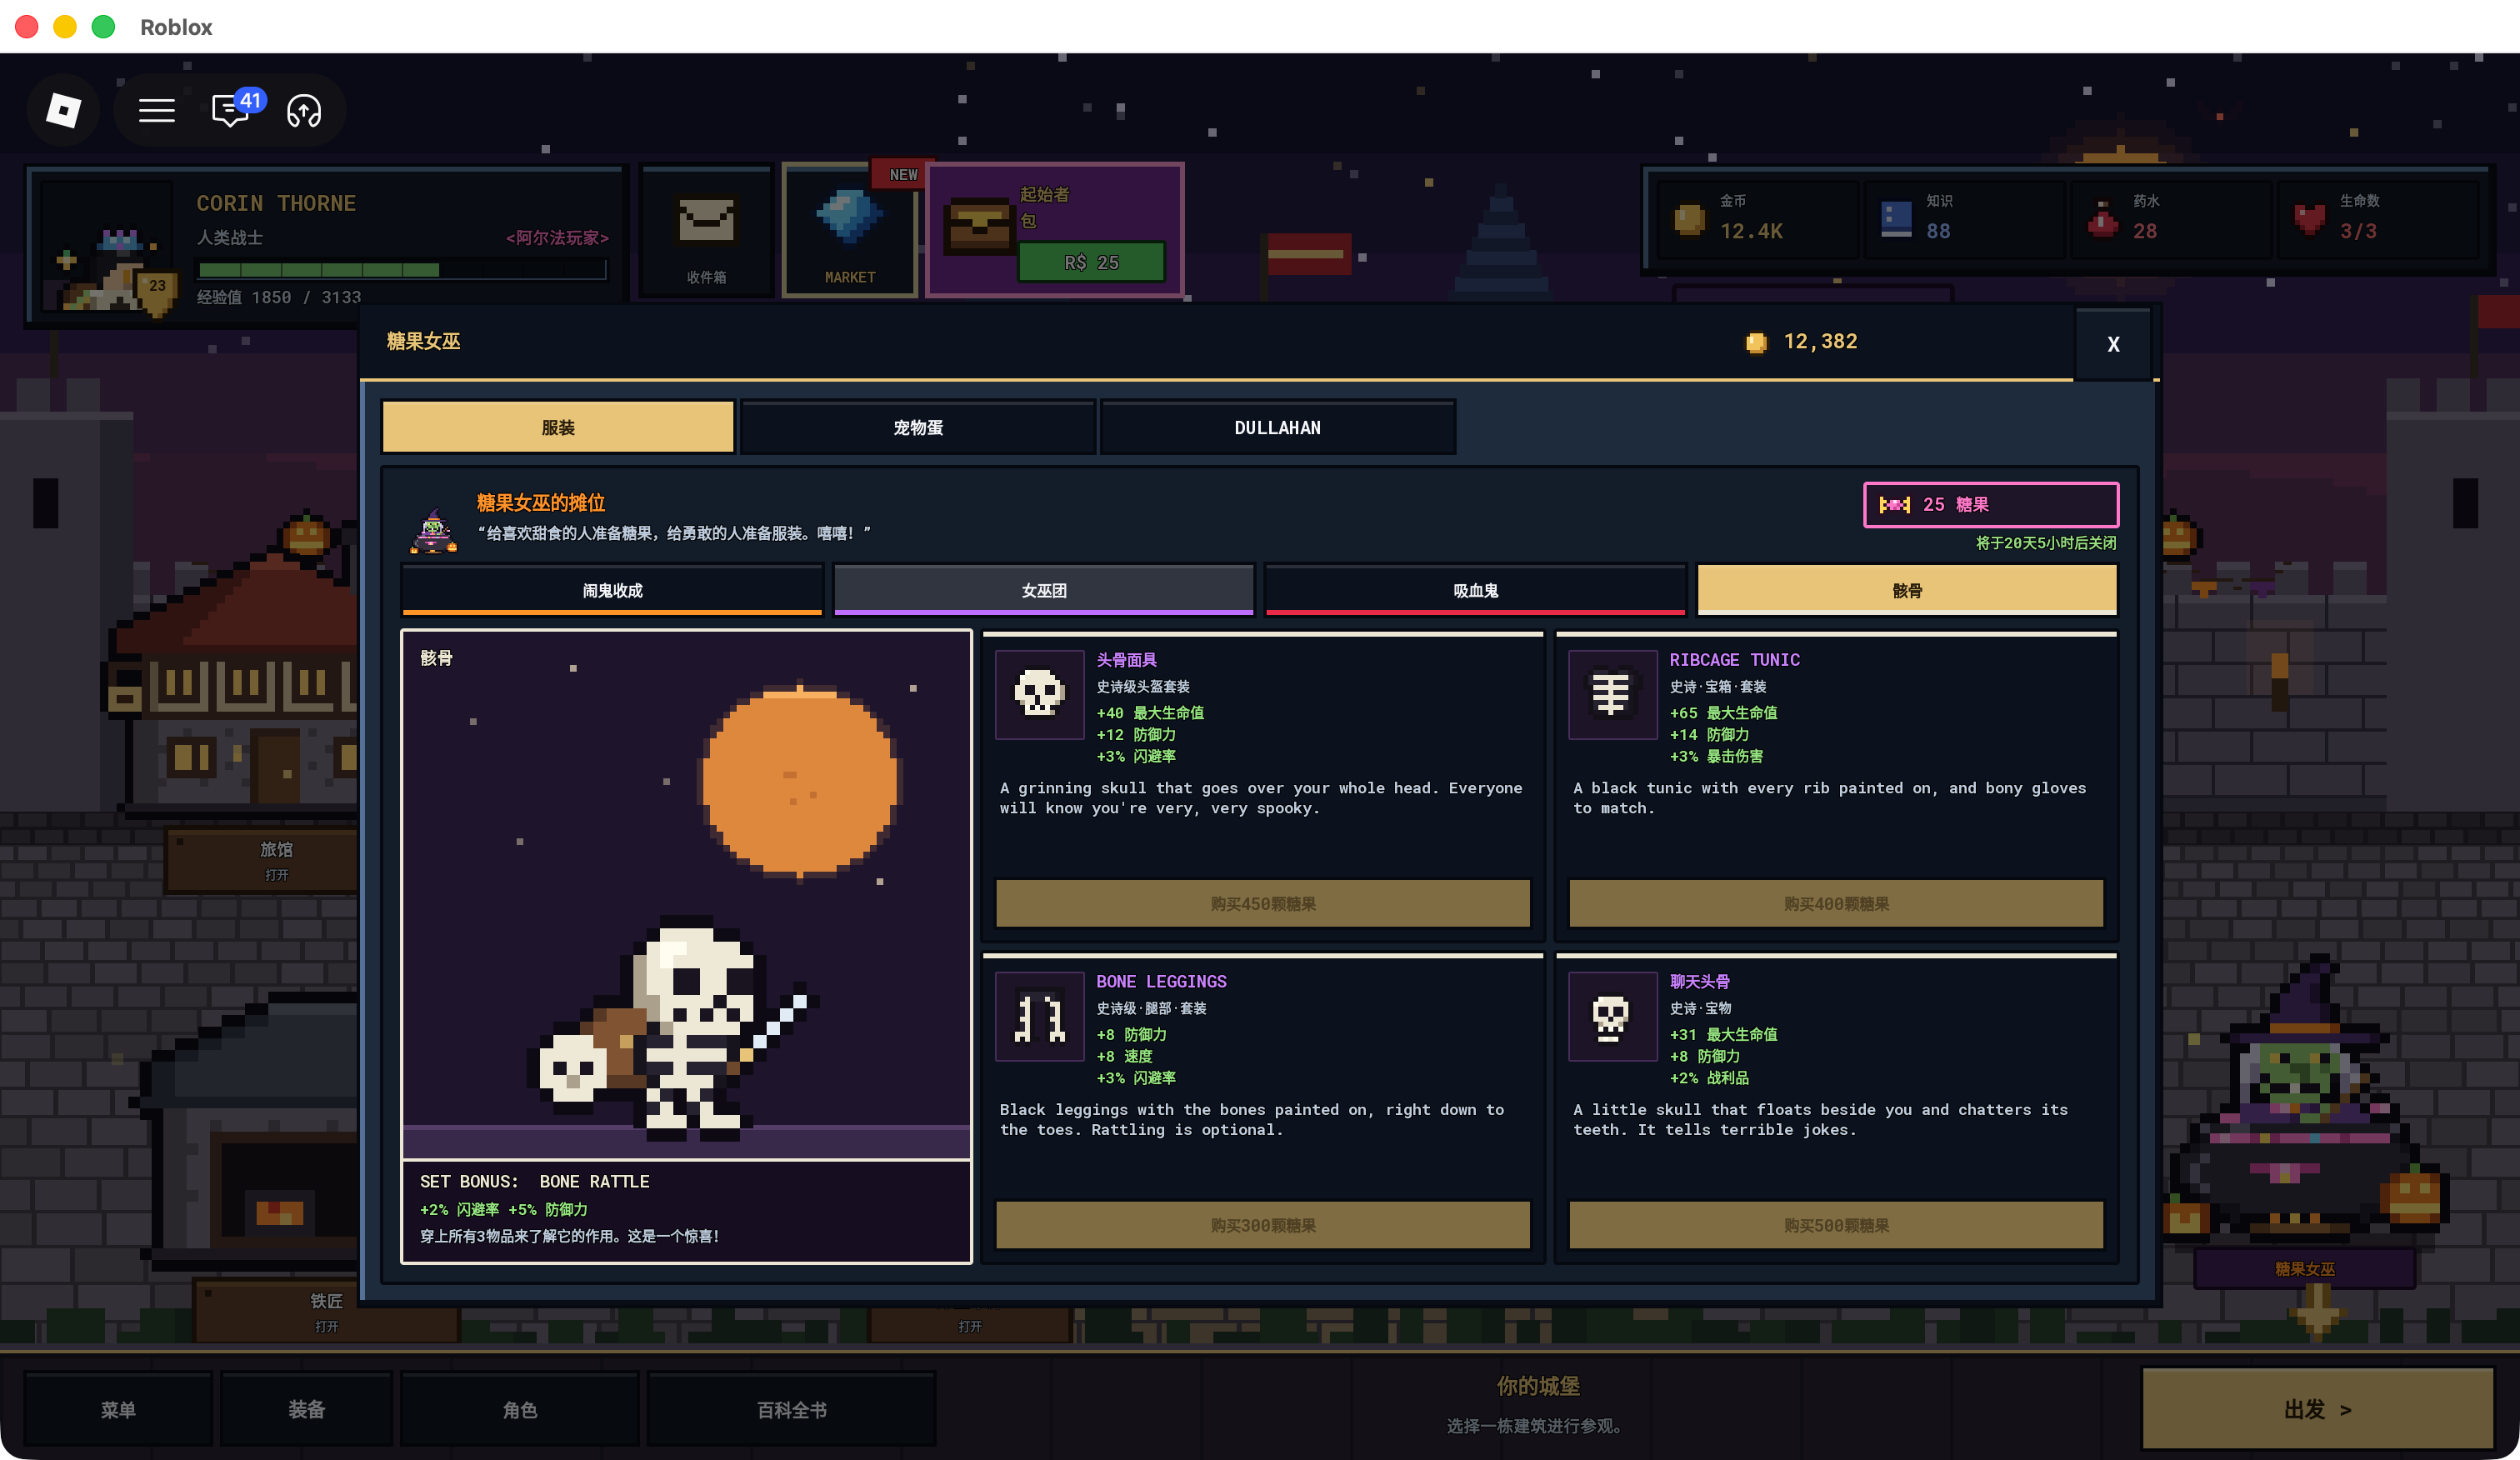The width and height of the screenshot is (2520, 1460).
Task: Select the 吸血鬼 costume set
Action: [x=1475, y=590]
